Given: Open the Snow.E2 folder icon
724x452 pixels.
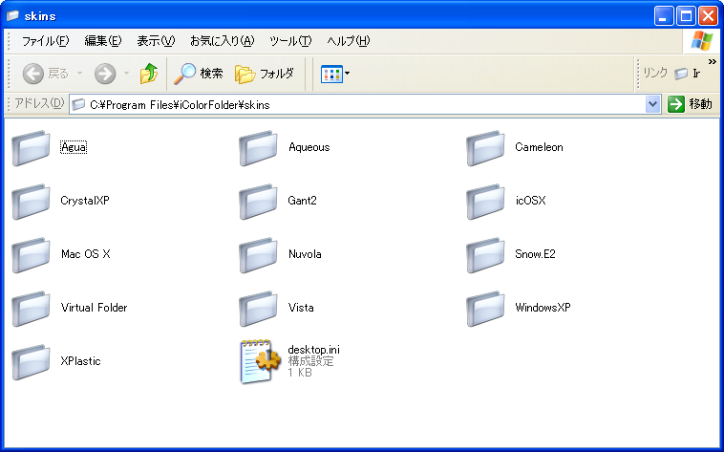Looking at the screenshot, I should tap(485, 255).
